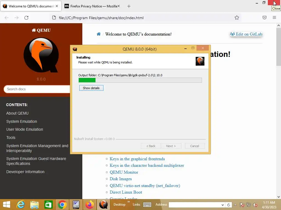Open the taskbar app left of Firefox
The width and height of the screenshot is (281, 210).
click(x=76, y=205)
